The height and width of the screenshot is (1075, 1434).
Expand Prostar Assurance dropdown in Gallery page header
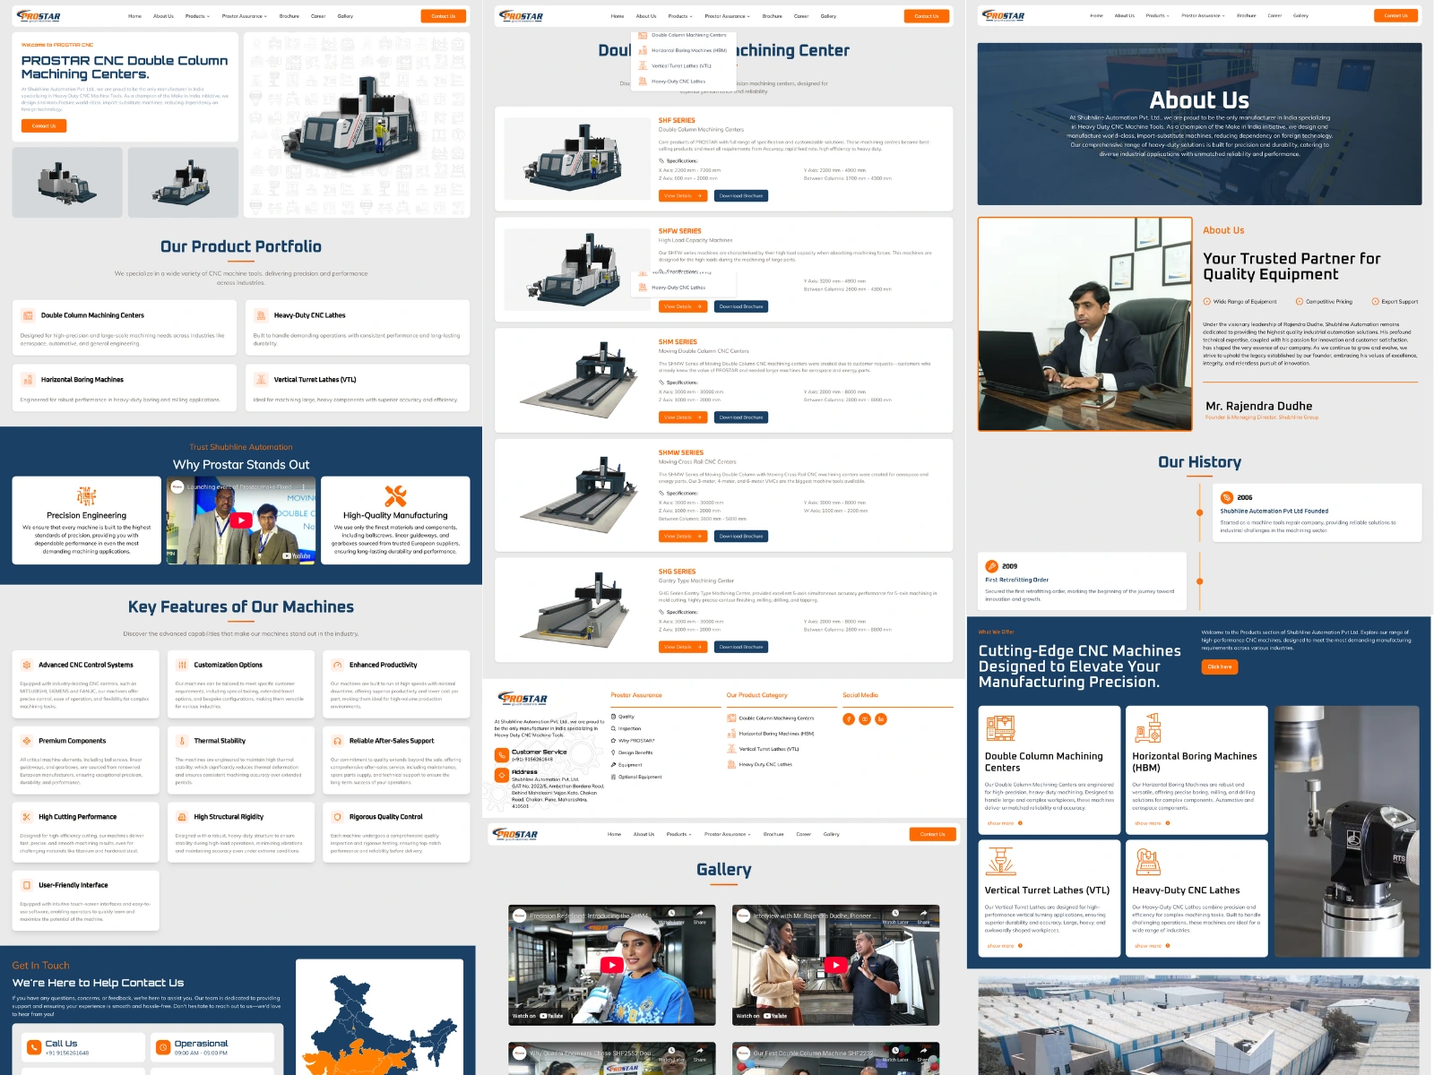[x=728, y=834]
